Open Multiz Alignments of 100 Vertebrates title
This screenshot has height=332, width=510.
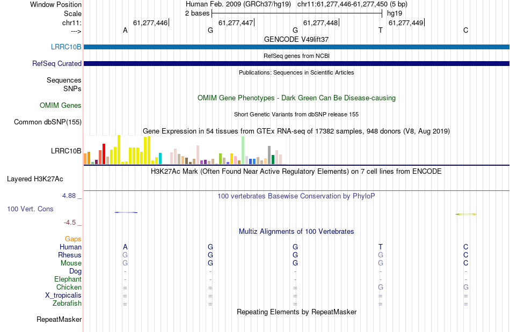[296, 231]
